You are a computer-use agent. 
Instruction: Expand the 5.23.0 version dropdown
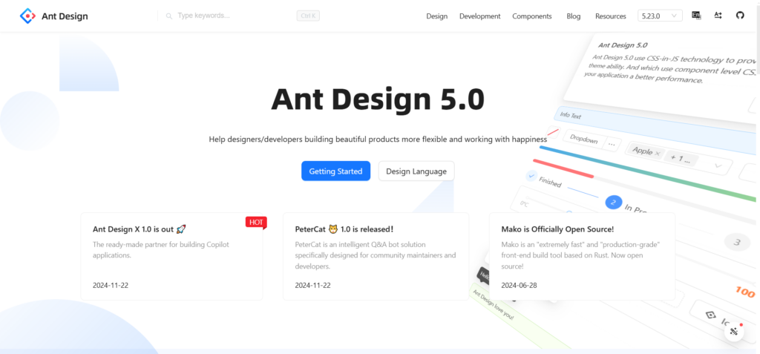[660, 16]
